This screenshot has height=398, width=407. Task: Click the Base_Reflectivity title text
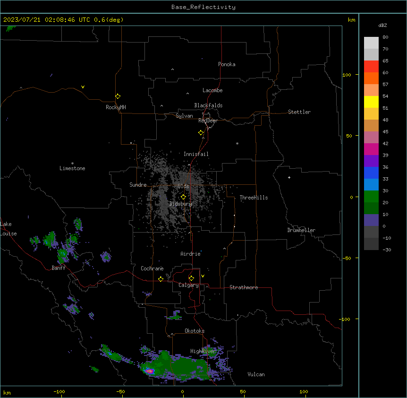click(x=203, y=7)
